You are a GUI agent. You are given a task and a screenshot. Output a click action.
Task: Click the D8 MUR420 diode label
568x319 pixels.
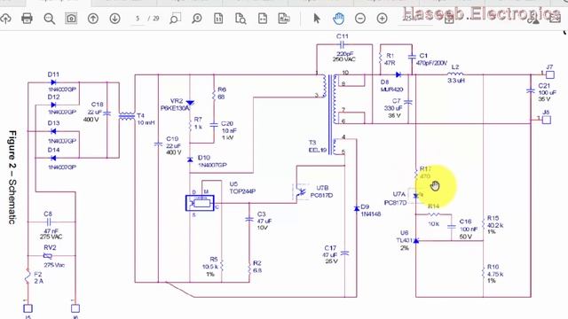coord(391,86)
